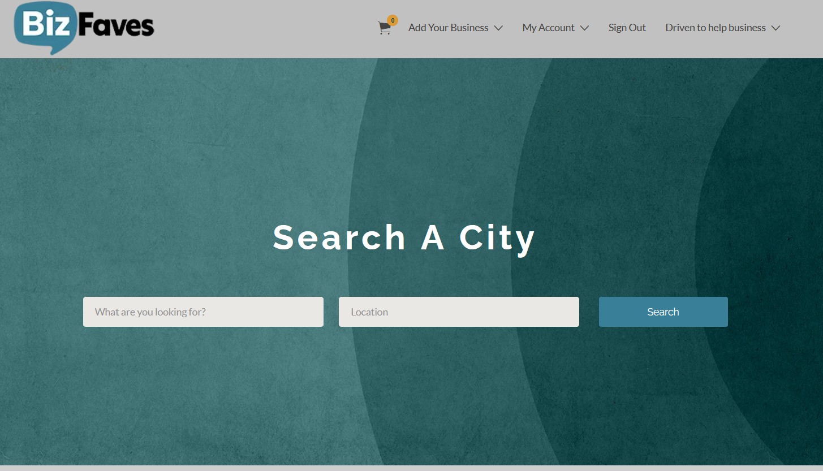
Task: Select the Driven to help business menu item
Action: pyautogui.click(x=715, y=28)
